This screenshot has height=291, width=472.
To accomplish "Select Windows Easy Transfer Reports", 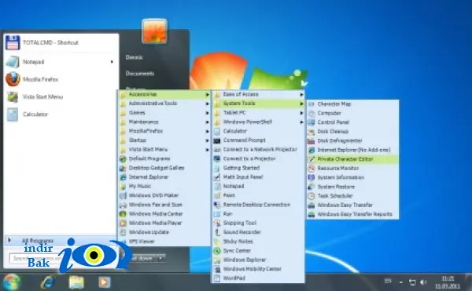I will tap(352, 214).
